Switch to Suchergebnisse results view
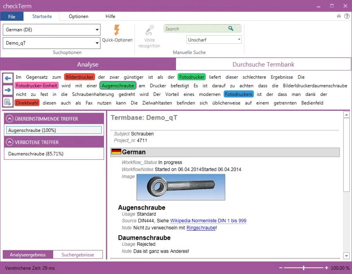The image size is (352, 274). coord(78,255)
